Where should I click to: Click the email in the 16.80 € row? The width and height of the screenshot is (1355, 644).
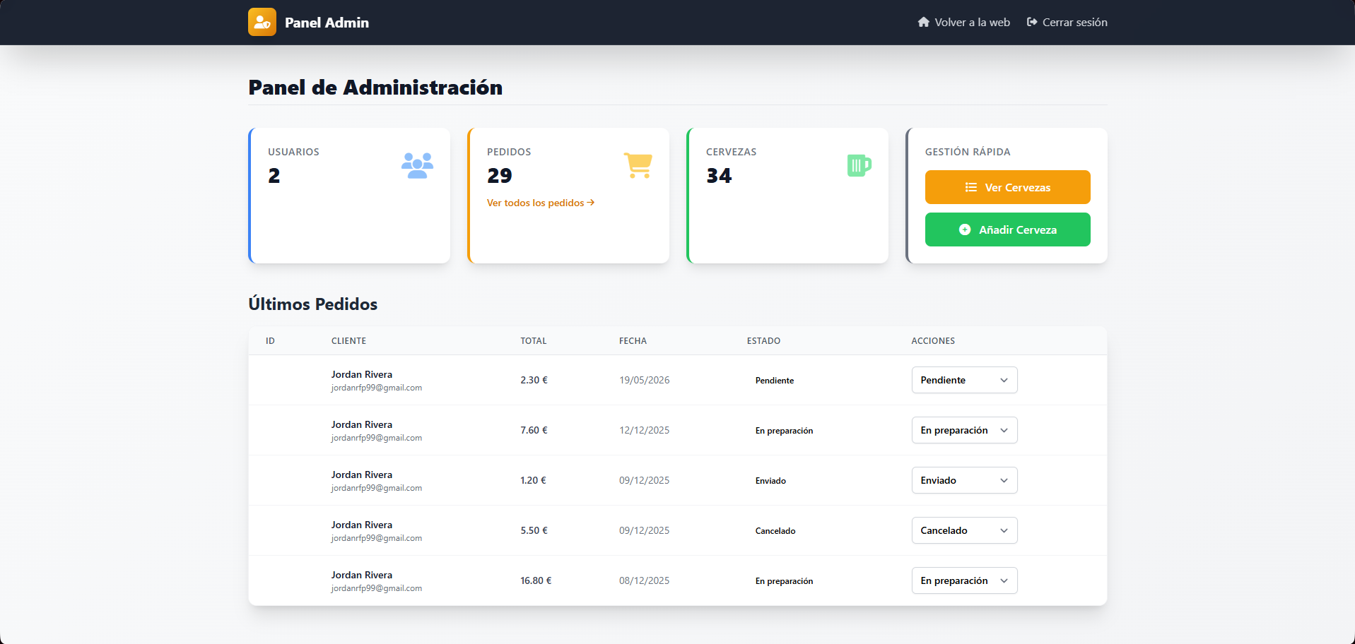click(x=377, y=588)
